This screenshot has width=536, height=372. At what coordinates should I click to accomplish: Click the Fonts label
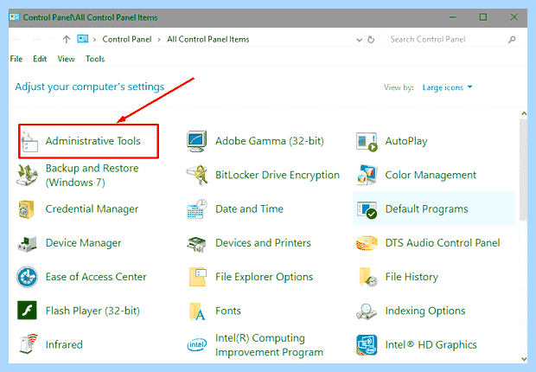pyautogui.click(x=228, y=311)
